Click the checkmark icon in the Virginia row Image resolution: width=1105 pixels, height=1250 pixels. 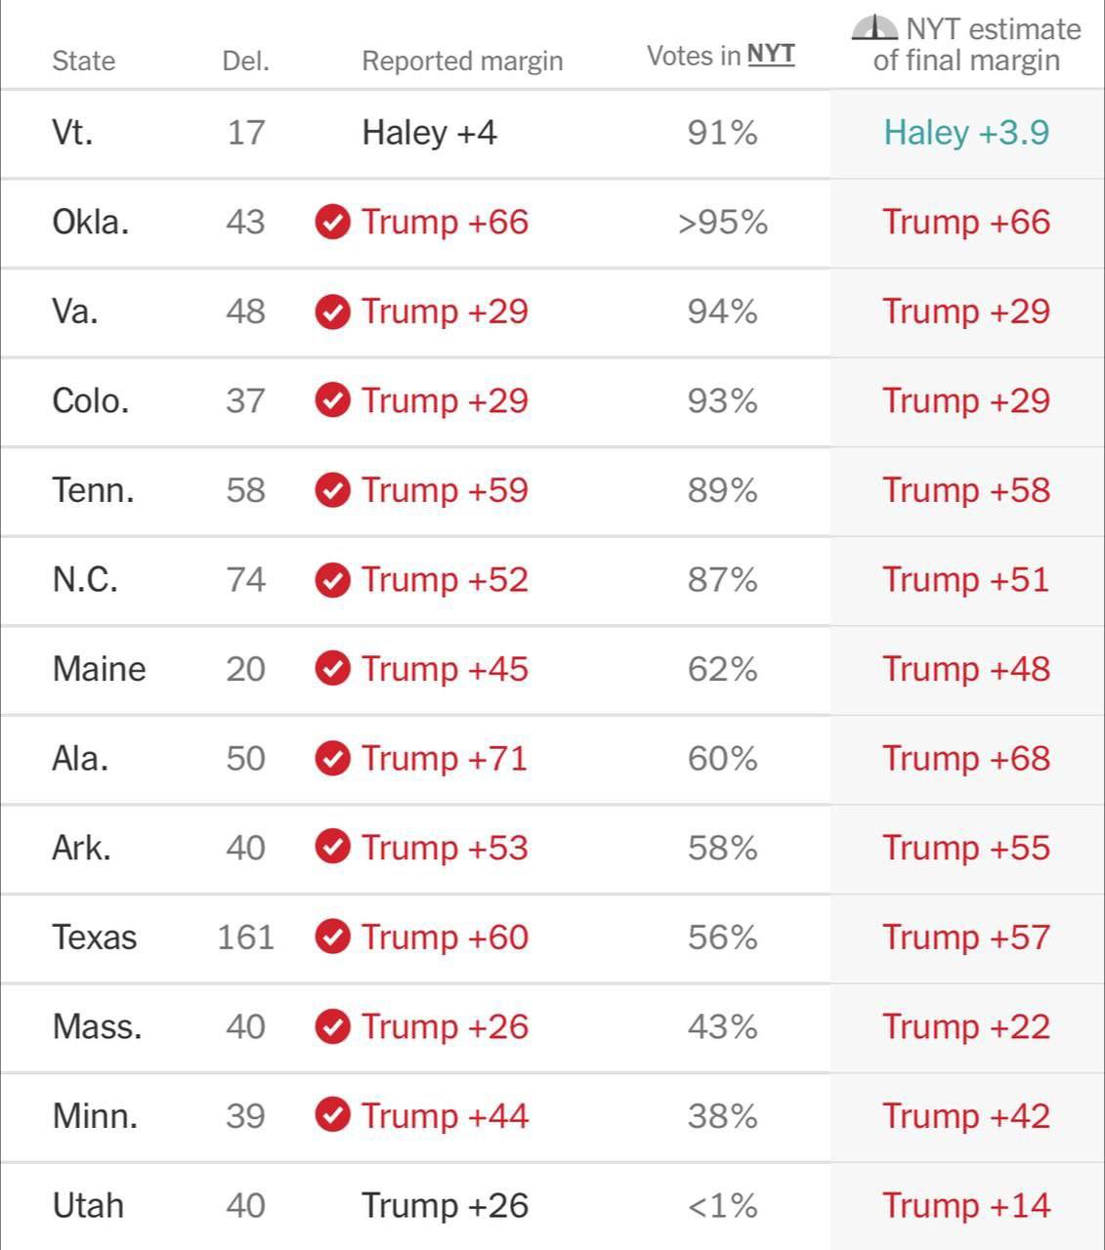332,312
